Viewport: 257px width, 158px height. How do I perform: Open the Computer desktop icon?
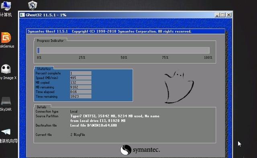pos(6,6)
